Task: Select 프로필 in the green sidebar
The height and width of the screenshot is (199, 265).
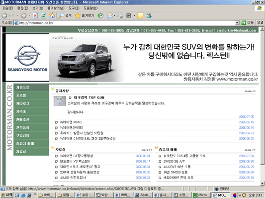Action: click(31, 96)
